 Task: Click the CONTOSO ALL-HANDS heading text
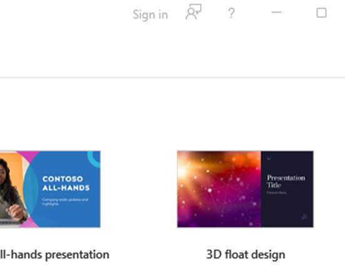pos(66,183)
